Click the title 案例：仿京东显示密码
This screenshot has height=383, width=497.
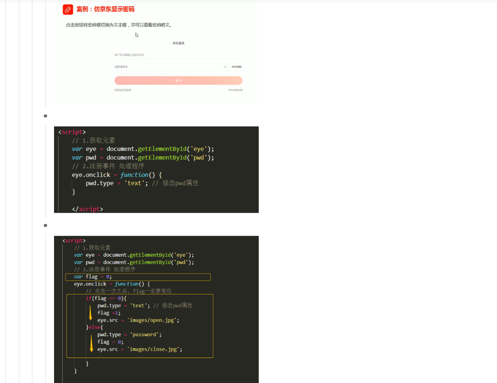point(105,9)
